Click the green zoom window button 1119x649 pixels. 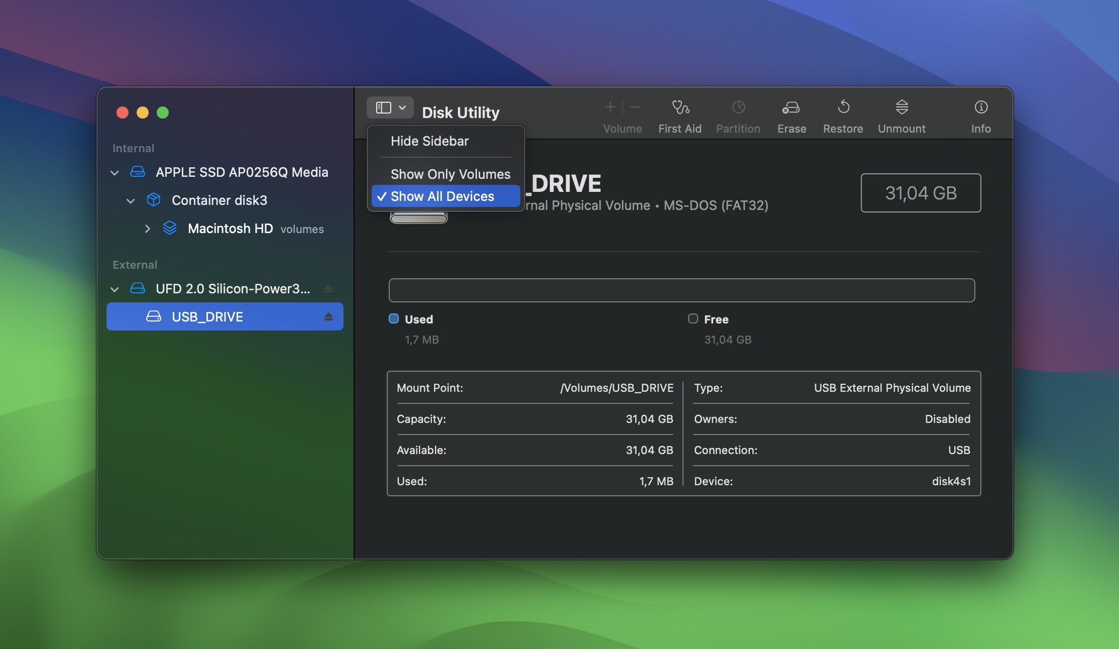tap(163, 112)
